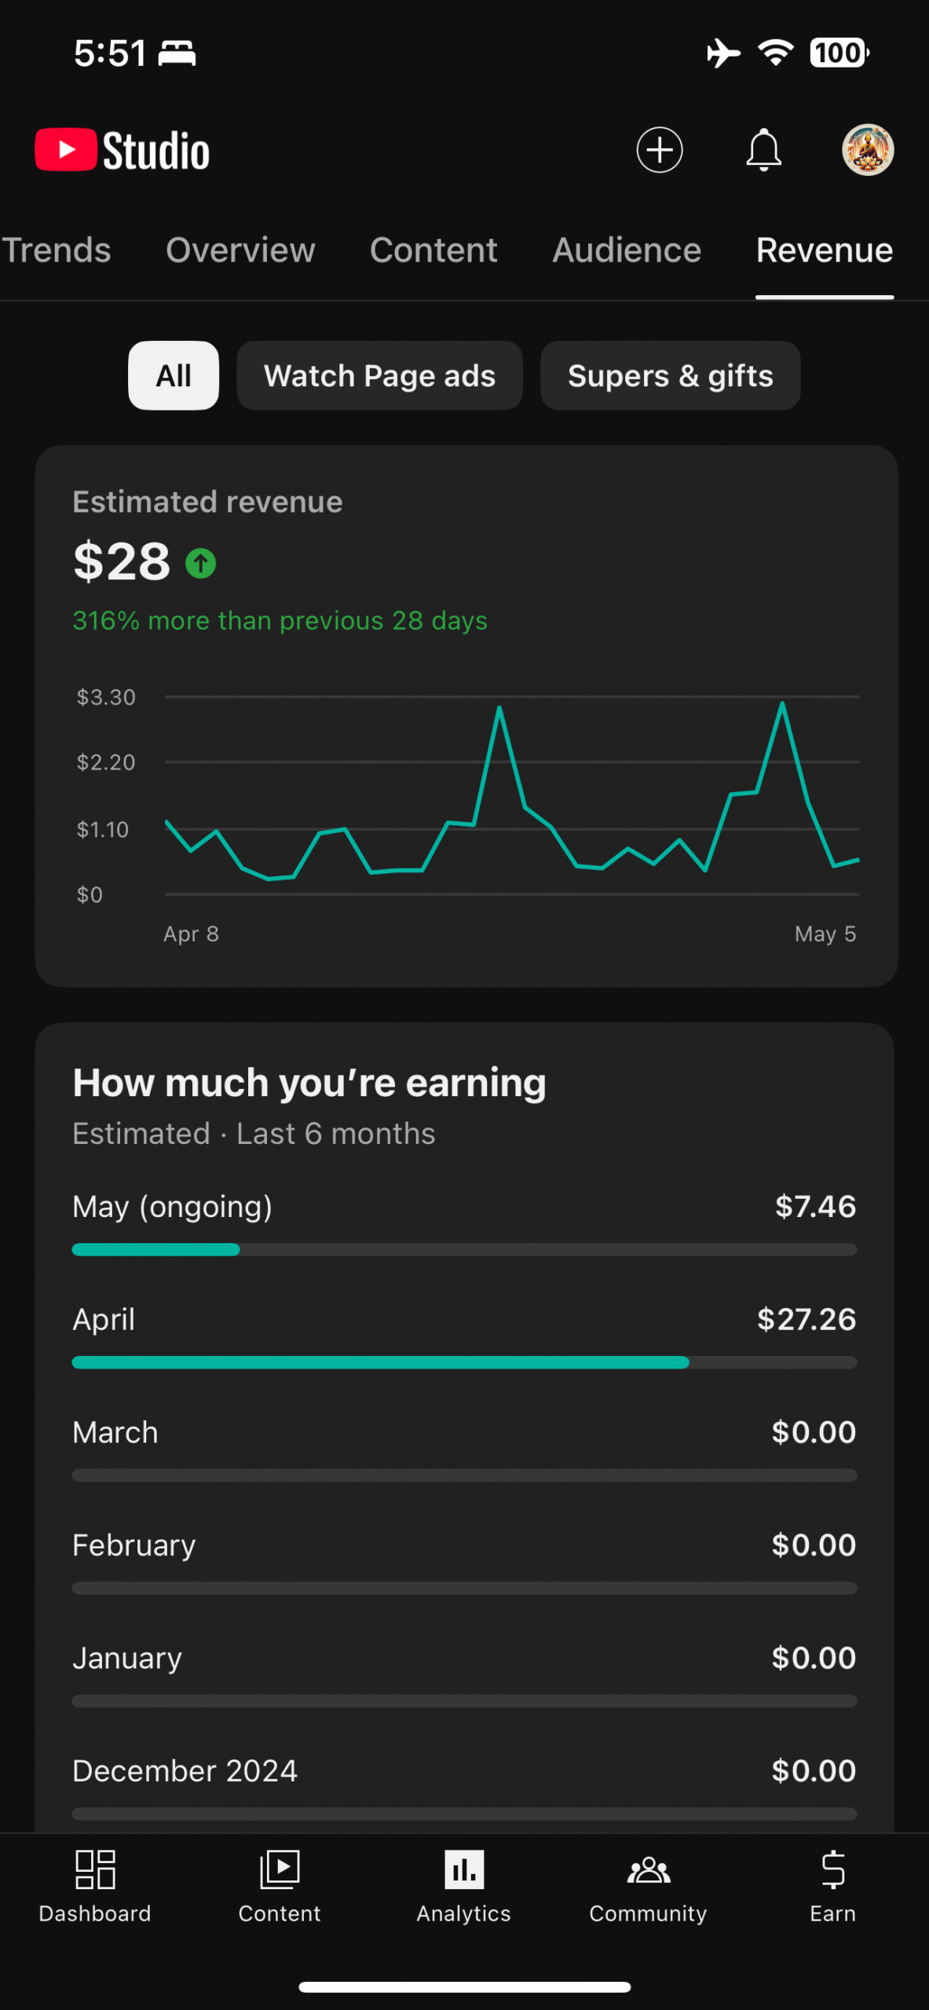Switch to the Audience tab
Image resolution: width=929 pixels, height=2010 pixels.
pos(627,250)
